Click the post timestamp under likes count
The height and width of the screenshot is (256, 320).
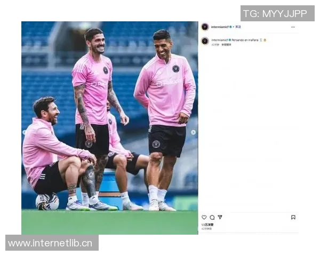(206, 229)
